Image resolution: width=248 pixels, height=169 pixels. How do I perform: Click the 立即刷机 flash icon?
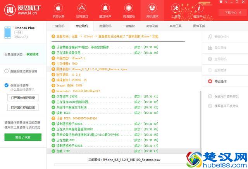coord(210,59)
